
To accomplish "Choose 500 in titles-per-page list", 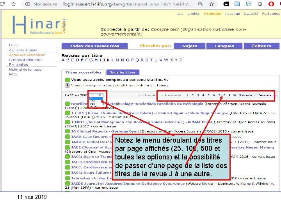I will (x=92, y=104).
